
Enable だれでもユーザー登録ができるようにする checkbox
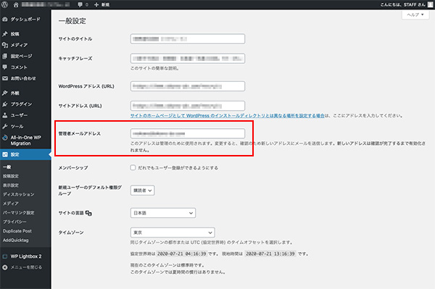point(133,167)
